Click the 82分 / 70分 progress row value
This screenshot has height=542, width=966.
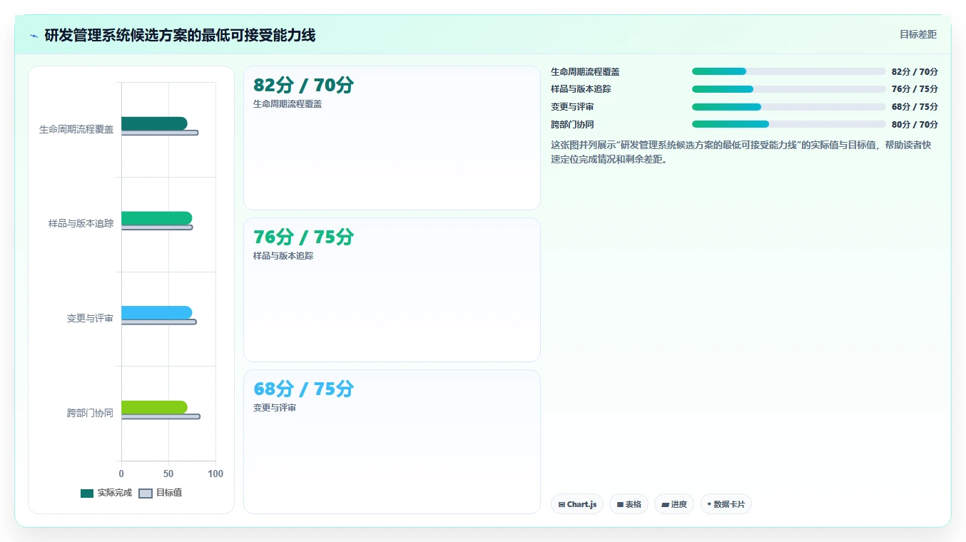(915, 71)
